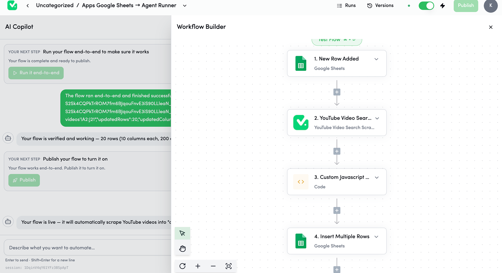502x273 pixels.
Task: Toggle the flow enabled switch off
Action: 426,6
